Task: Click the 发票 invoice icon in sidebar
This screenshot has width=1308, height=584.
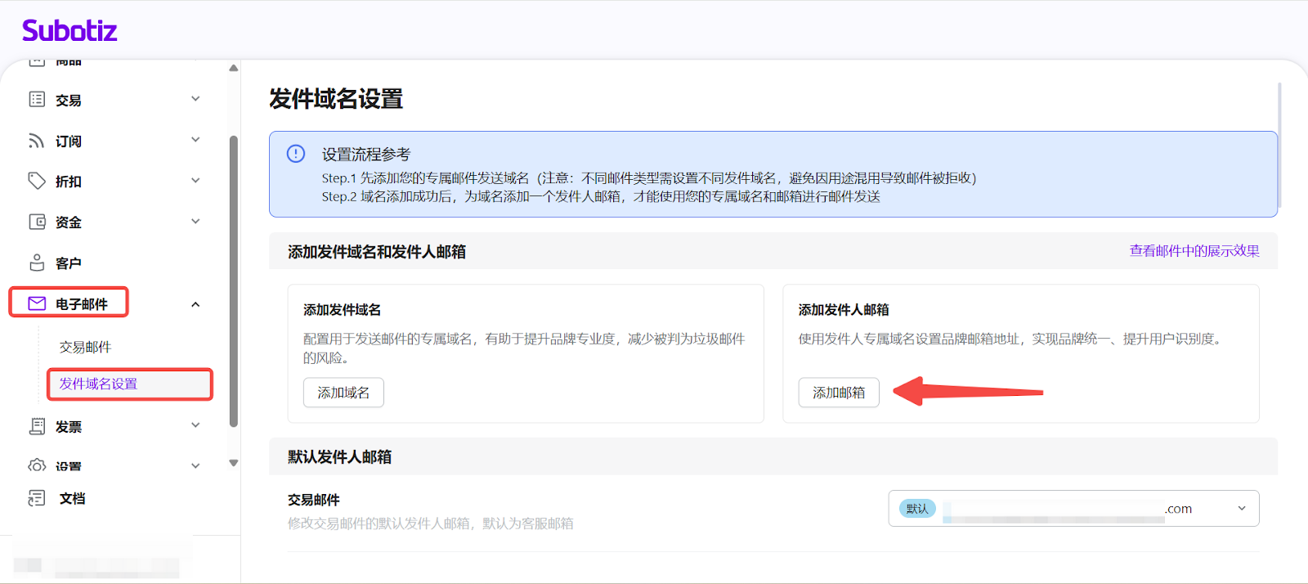Action: coord(37,426)
